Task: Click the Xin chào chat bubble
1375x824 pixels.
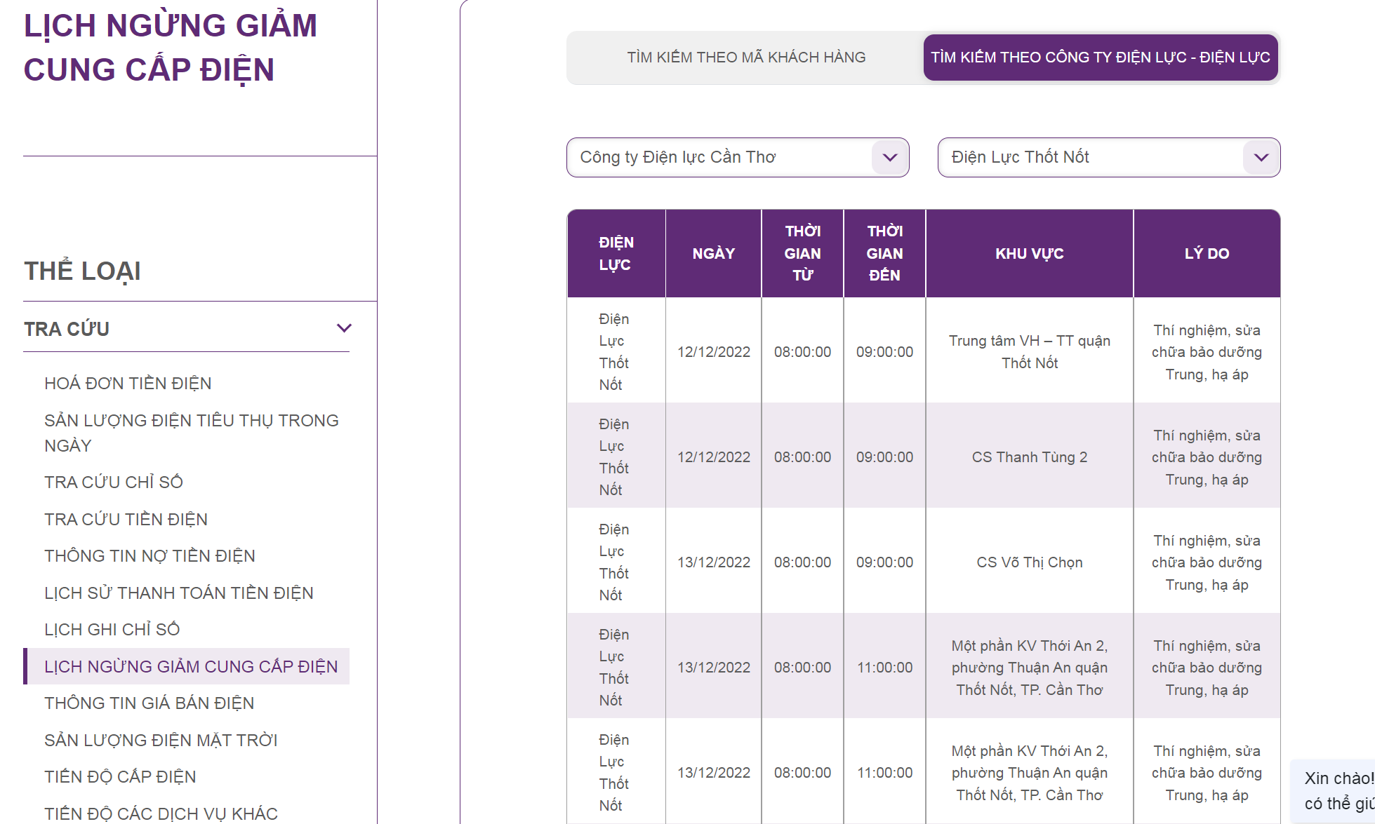Action: point(1337,790)
